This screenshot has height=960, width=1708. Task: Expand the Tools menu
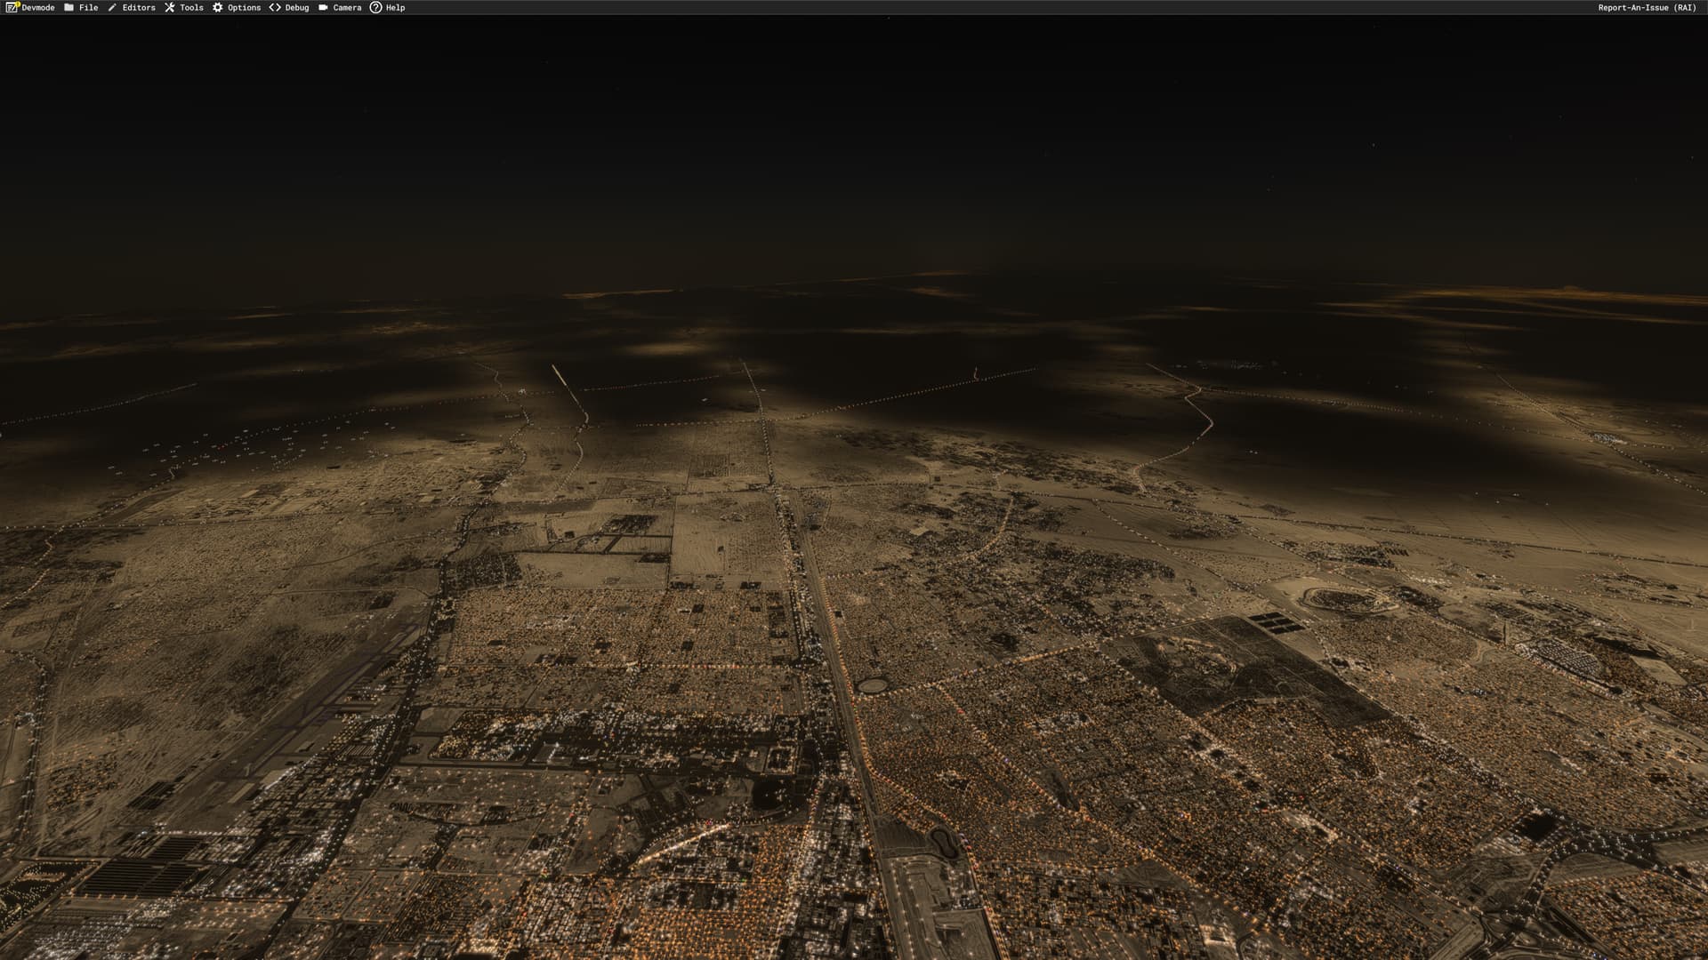191,7
